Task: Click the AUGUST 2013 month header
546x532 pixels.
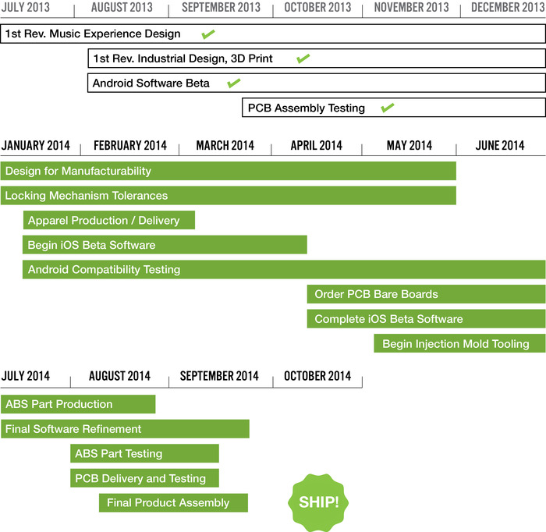Action: 122,7
